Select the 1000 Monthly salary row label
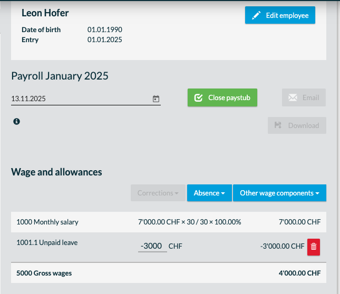Image resolution: width=340 pixels, height=294 pixels. tap(47, 222)
